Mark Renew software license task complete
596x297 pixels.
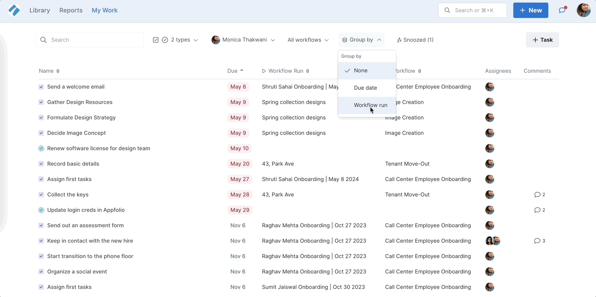pyautogui.click(x=41, y=148)
